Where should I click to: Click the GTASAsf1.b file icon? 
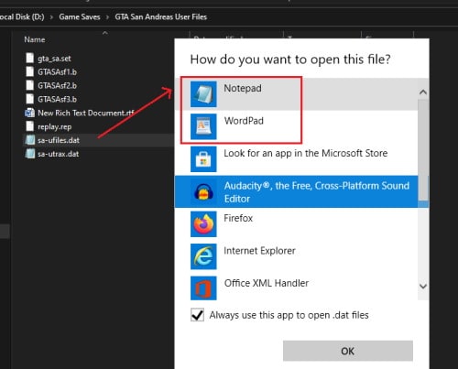point(29,71)
